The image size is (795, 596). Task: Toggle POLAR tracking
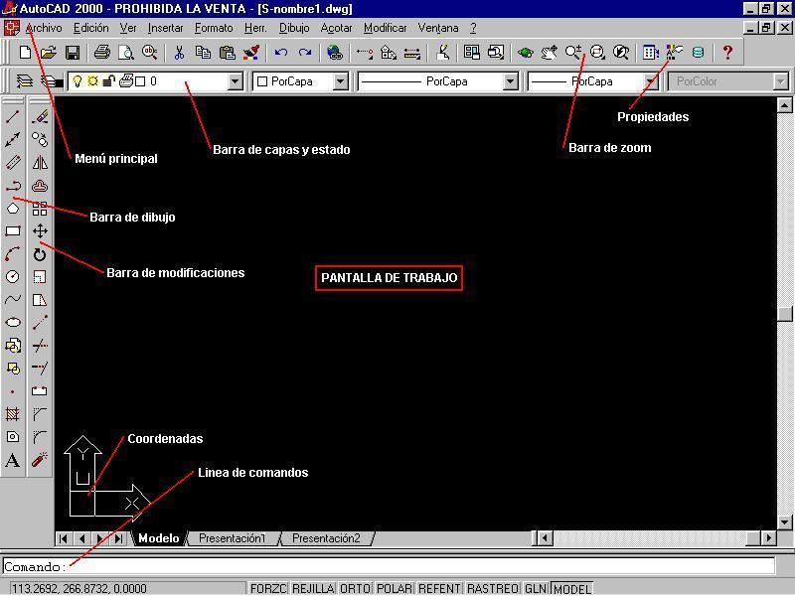pos(395,588)
